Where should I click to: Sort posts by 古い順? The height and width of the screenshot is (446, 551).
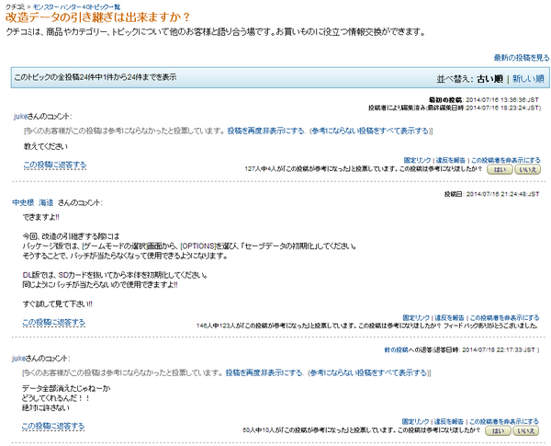click(489, 79)
